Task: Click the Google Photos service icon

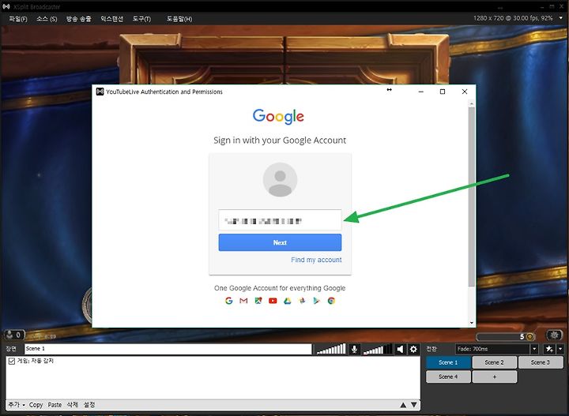Action: [302, 301]
